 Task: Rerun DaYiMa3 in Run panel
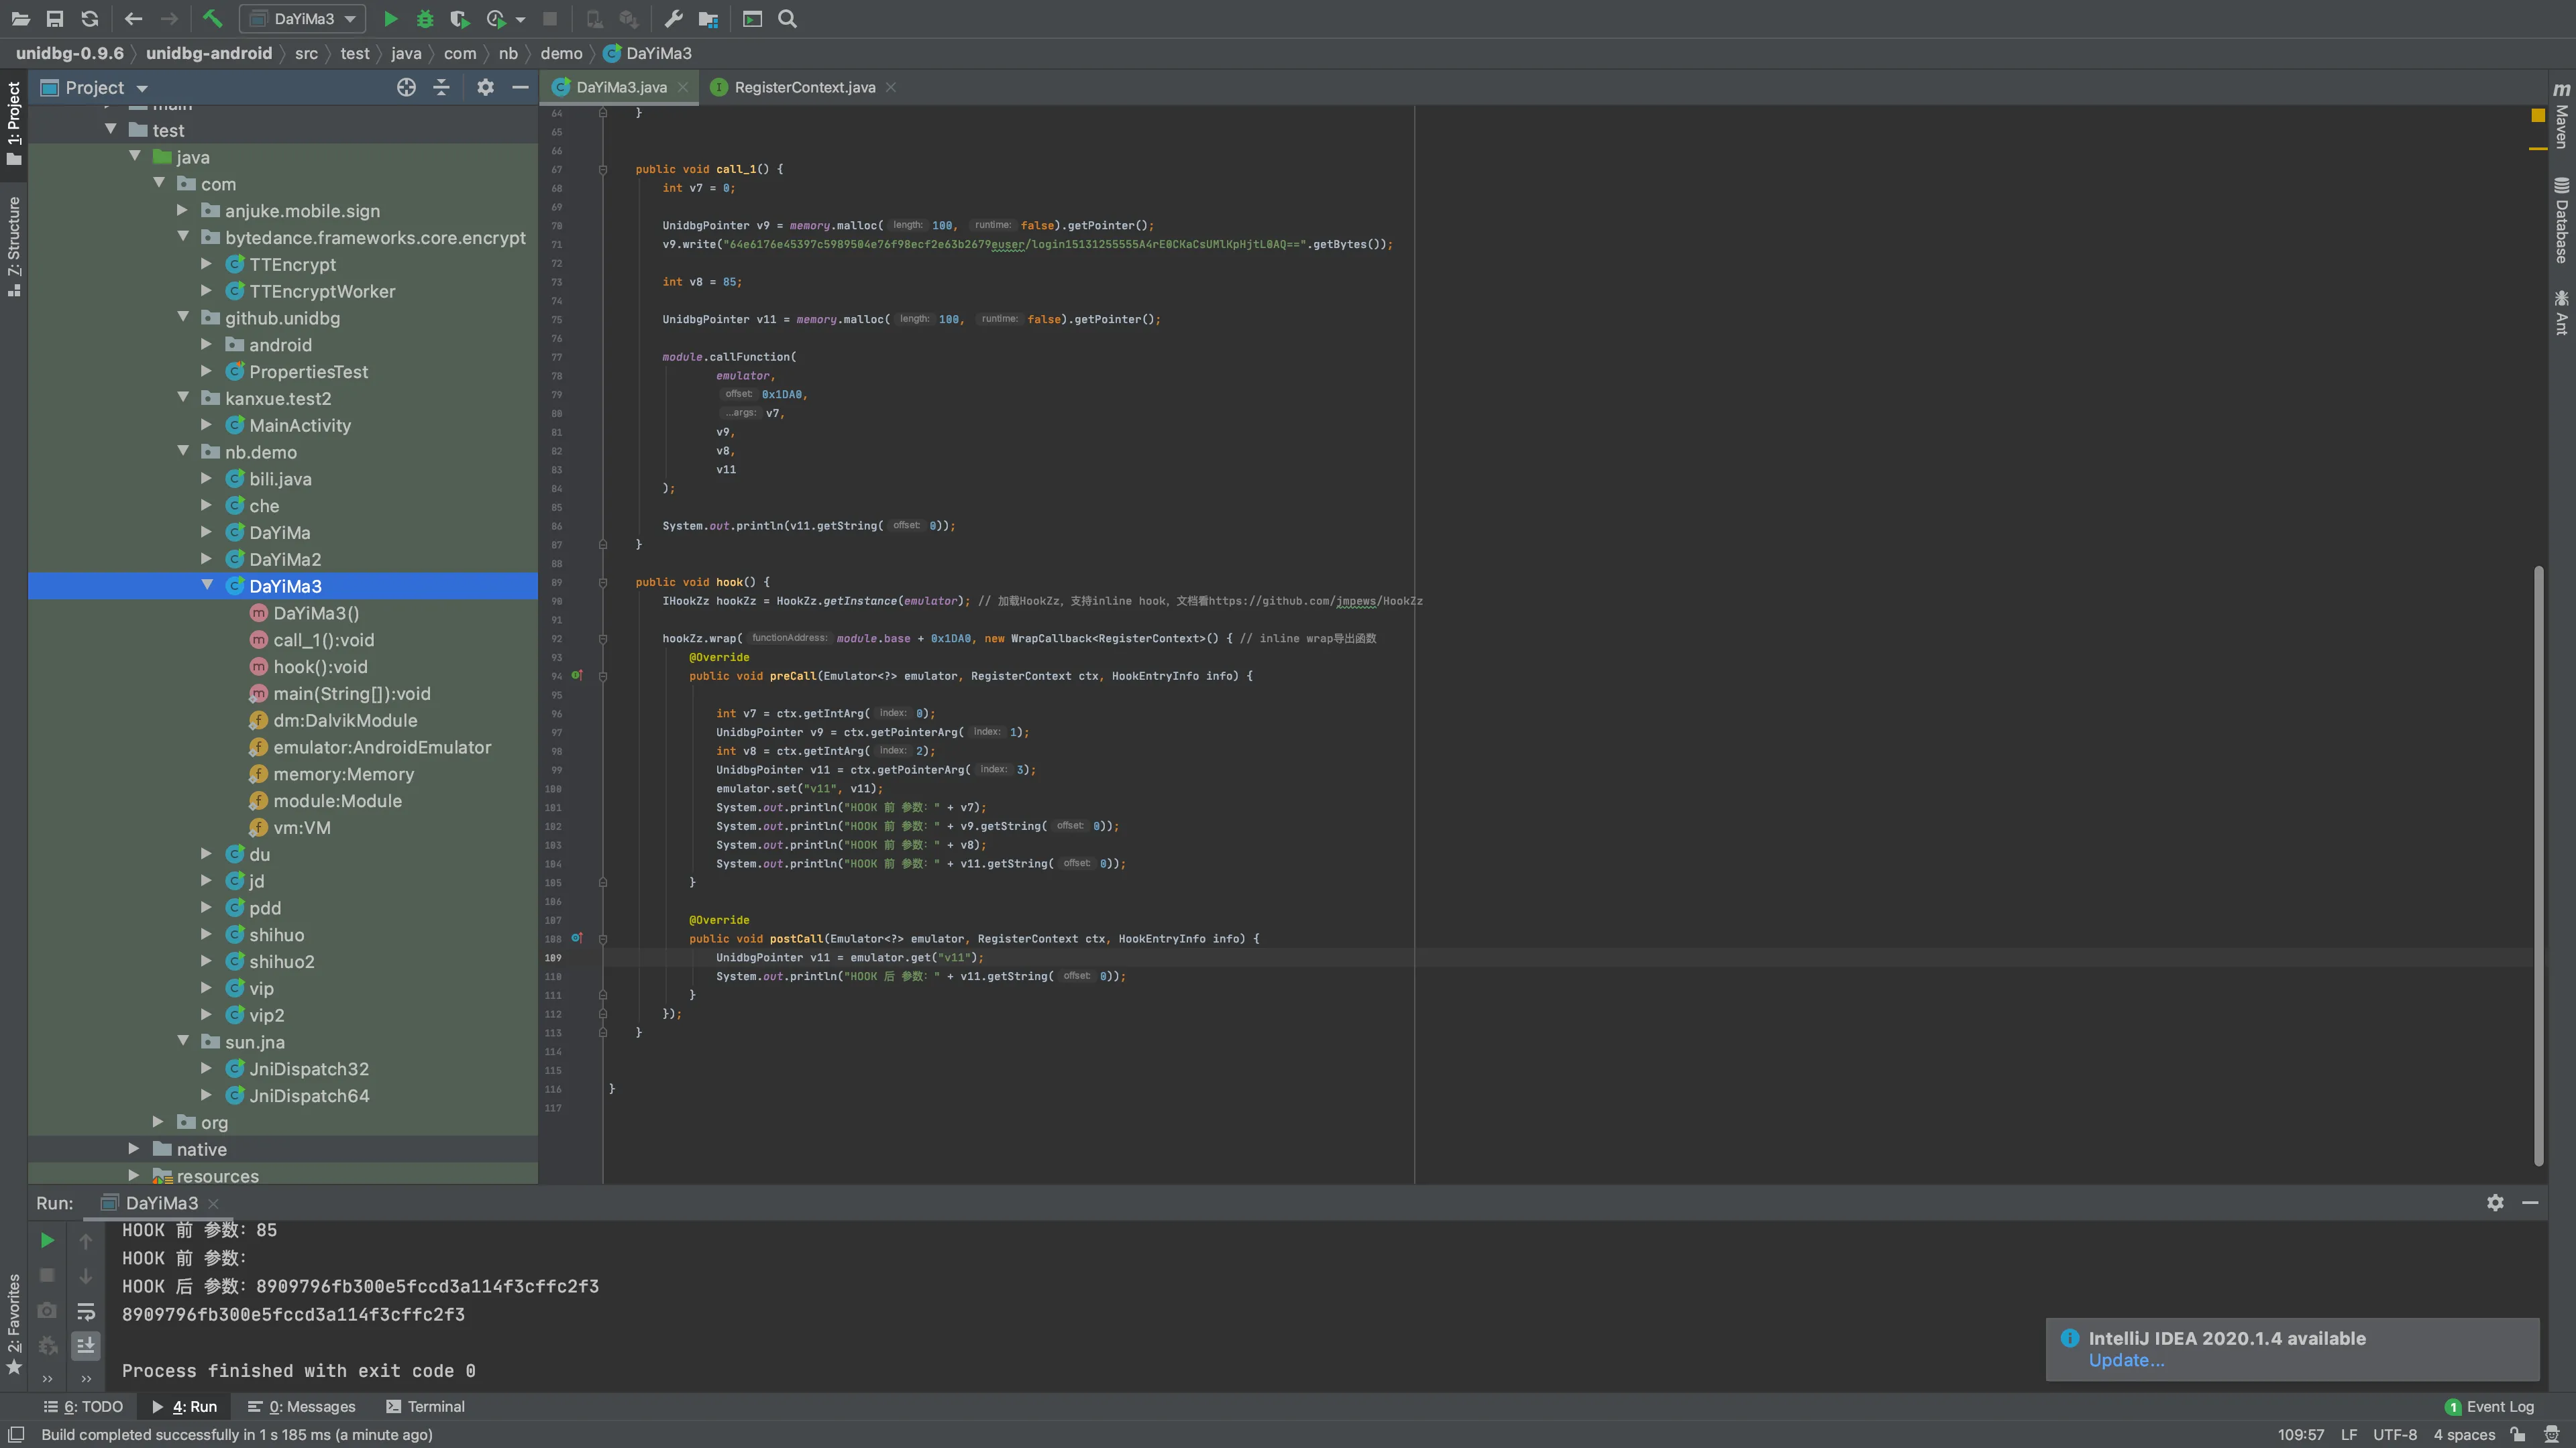pos(47,1240)
